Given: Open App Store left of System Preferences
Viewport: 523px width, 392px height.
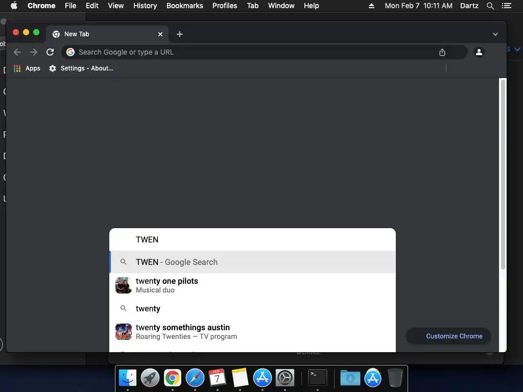Looking at the screenshot, I should click(x=262, y=378).
